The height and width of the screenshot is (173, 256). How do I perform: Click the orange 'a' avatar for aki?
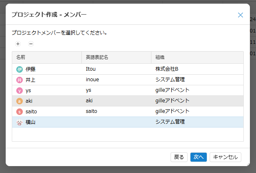coord(20,101)
